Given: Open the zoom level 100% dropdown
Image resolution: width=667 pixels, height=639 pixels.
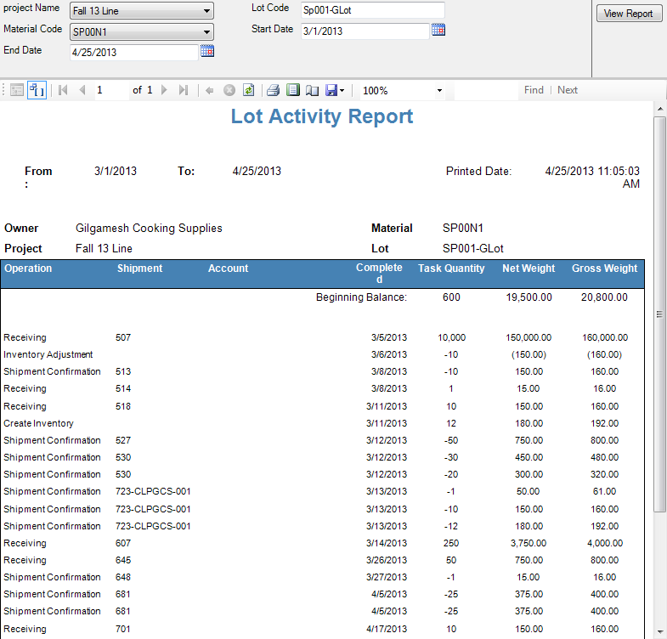Looking at the screenshot, I should click(439, 91).
